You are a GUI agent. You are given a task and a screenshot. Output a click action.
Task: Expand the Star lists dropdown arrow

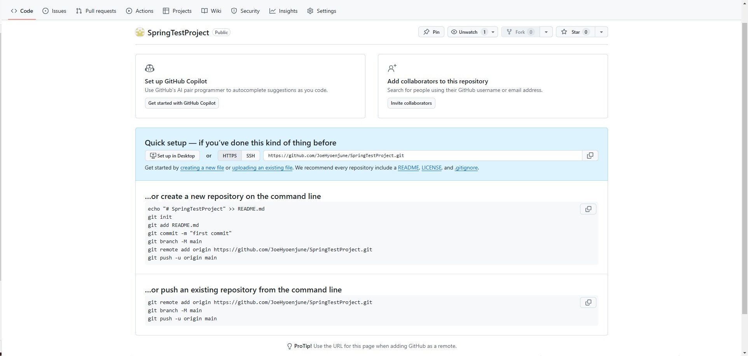click(x=601, y=32)
